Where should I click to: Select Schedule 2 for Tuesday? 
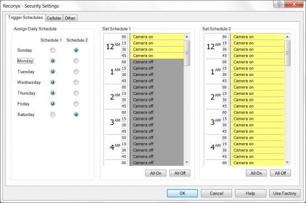click(x=76, y=72)
